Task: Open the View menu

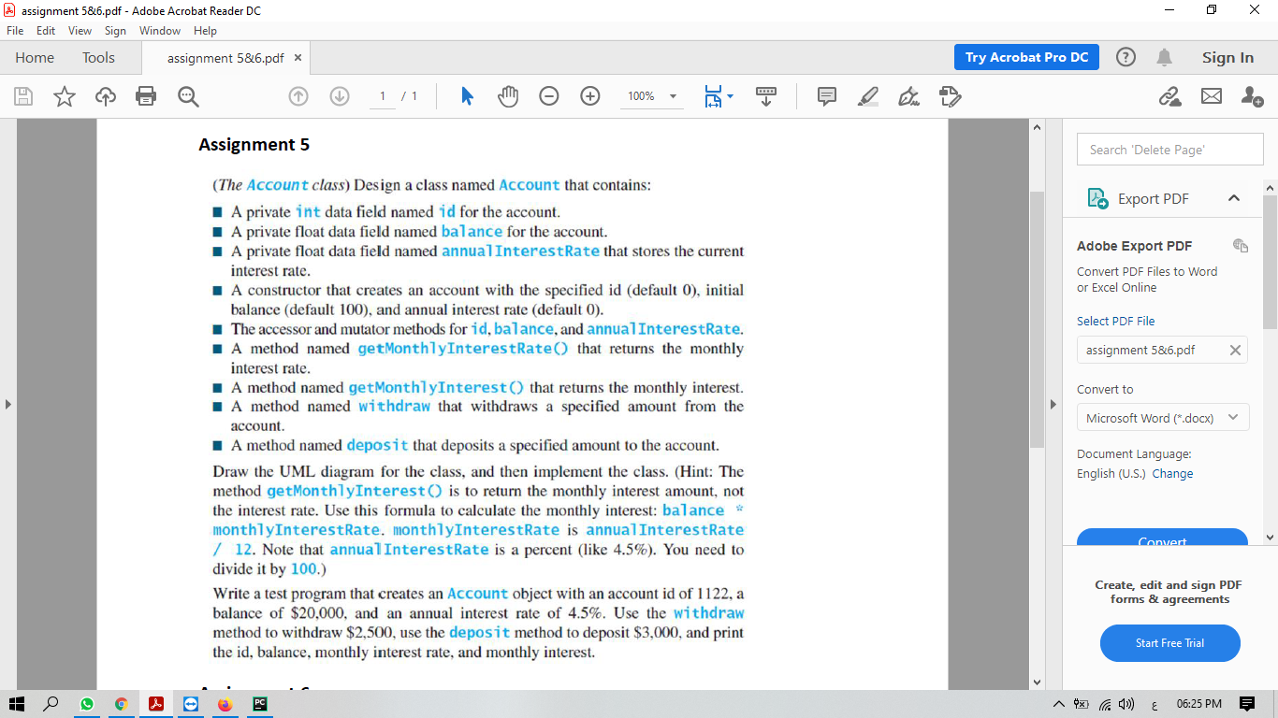Action: tap(80, 30)
